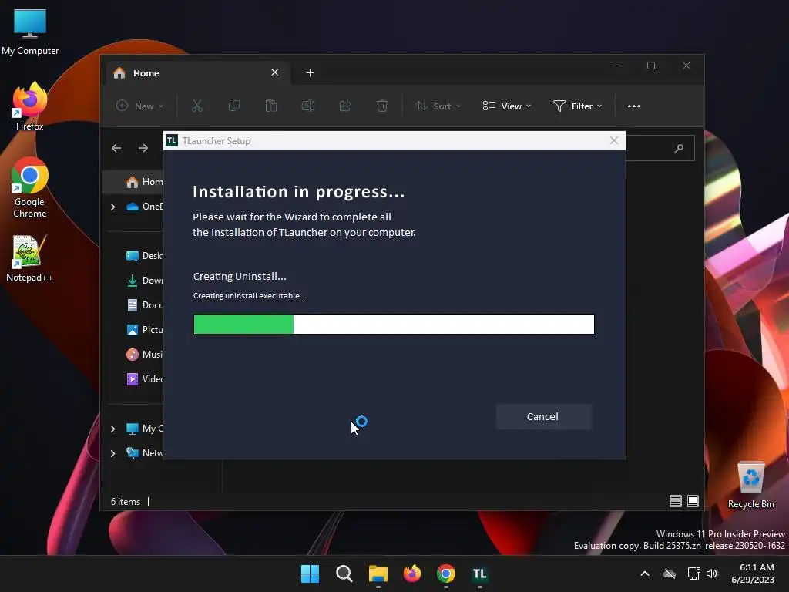This screenshot has width=789, height=592.
Task: Click the volume tray icon
Action: 712,573
